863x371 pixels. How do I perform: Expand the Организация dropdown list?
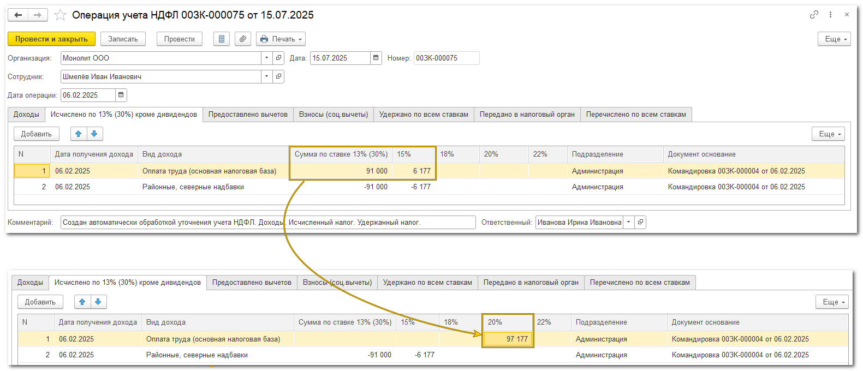266,58
